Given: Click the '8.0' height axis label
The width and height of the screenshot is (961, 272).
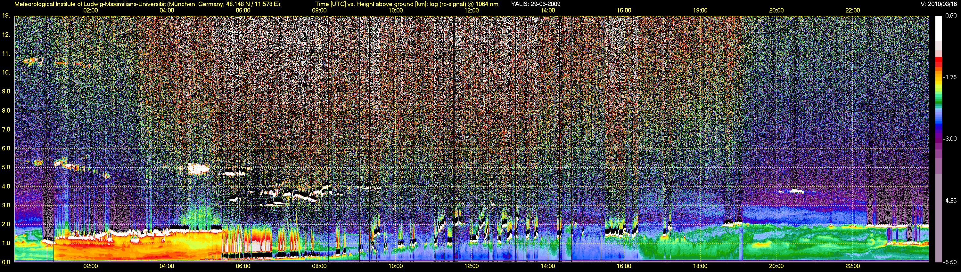Looking at the screenshot, I should (6, 111).
